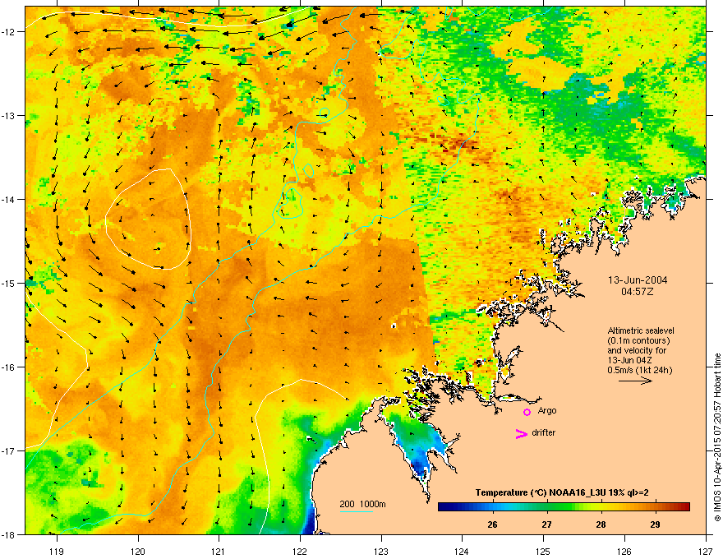This screenshot has height=559, width=723.
Task: Click the latitude axis label '-13'
Action: point(8,115)
